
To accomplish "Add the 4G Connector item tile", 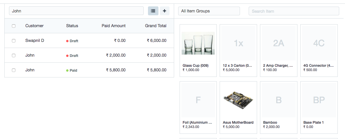I will click(319, 51).
